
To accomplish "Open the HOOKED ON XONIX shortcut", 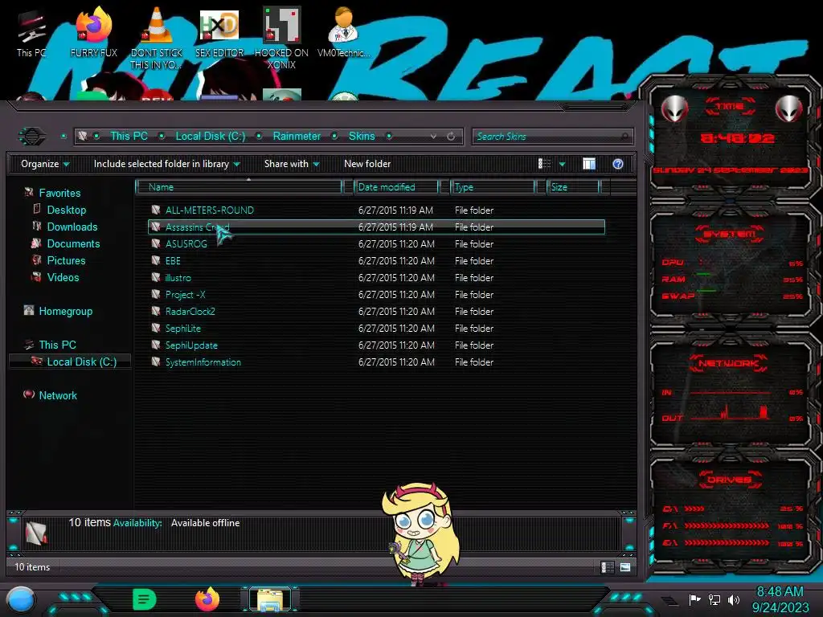I will [x=281, y=38].
